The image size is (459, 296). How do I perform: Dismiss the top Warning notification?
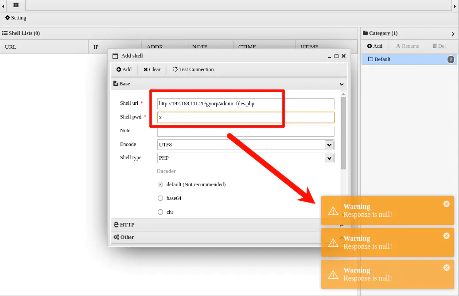pyautogui.click(x=446, y=204)
